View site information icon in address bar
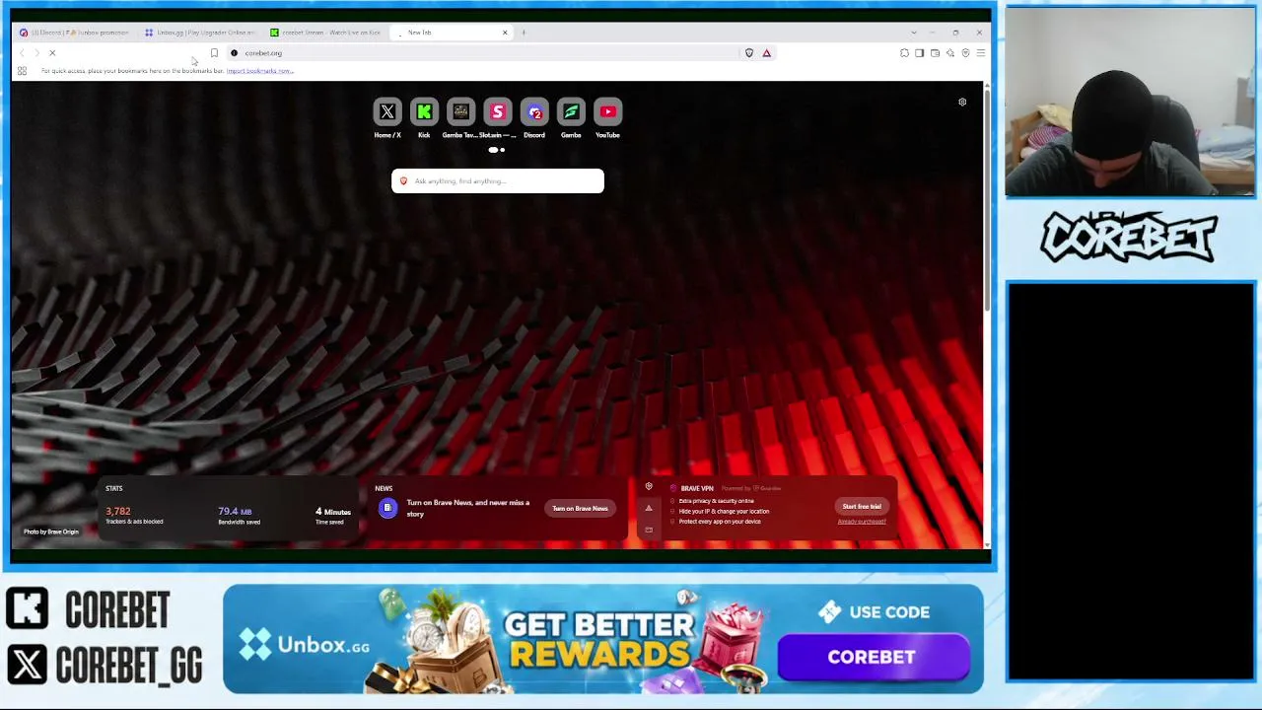The image size is (1262, 710). [x=234, y=53]
